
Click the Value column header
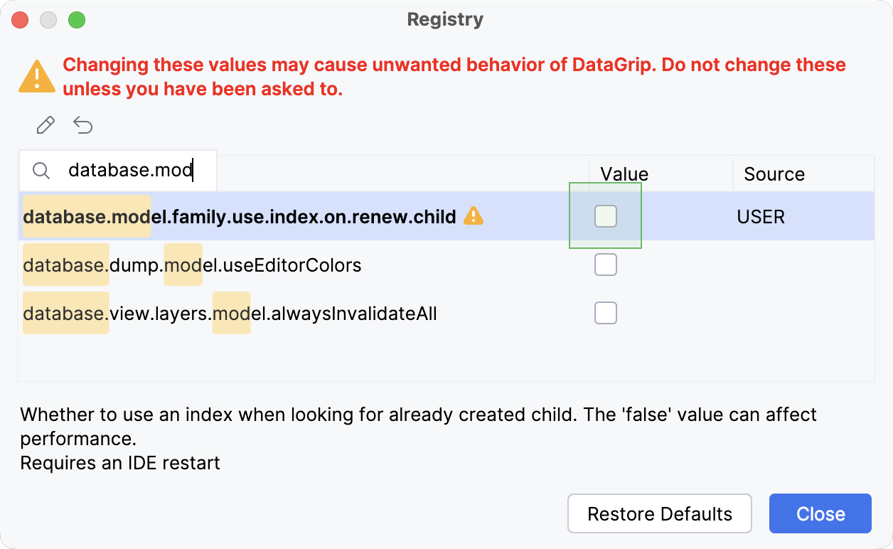624,174
